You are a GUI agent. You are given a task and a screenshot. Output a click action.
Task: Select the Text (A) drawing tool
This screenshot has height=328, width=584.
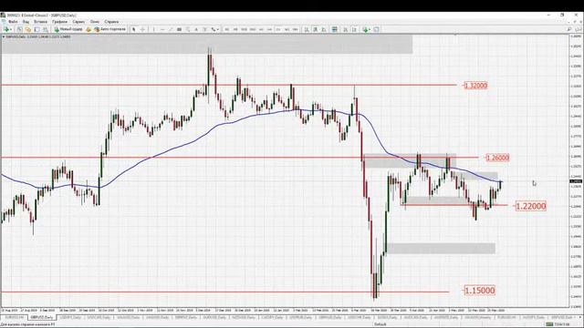196,29
